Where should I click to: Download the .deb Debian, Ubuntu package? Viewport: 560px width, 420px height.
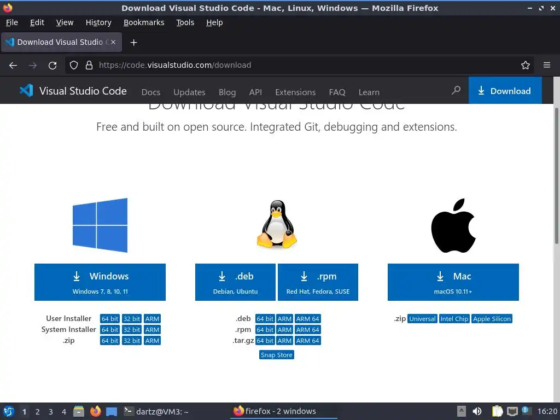pos(235,282)
